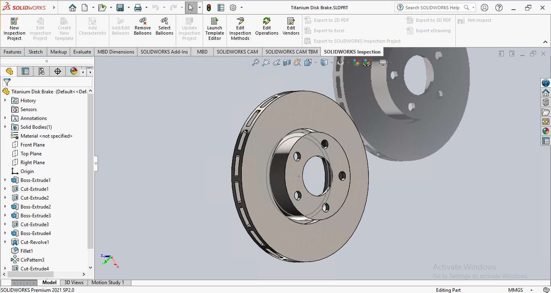
Task: Open DimXpertManager crosshair tab icon
Action: [57, 71]
